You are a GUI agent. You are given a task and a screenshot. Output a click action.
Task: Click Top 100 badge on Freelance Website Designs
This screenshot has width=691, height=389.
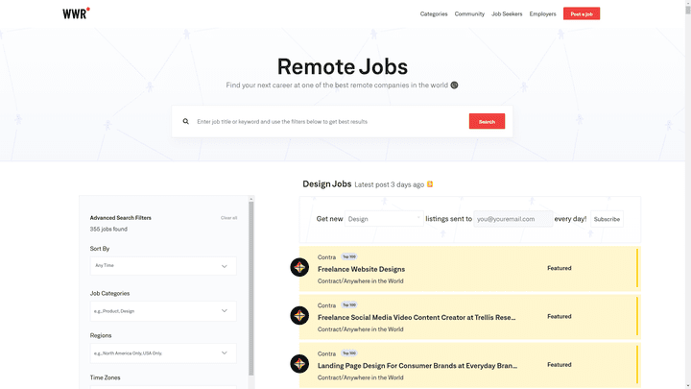pos(349,256)
